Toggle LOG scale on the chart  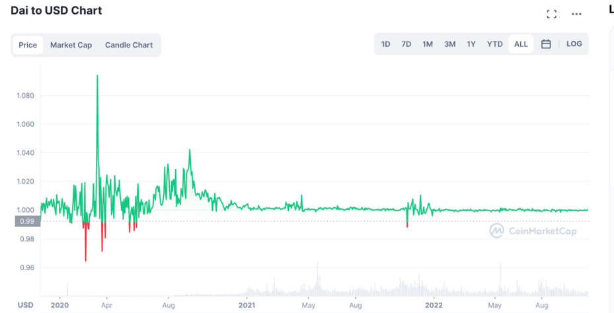coord(574,44)
